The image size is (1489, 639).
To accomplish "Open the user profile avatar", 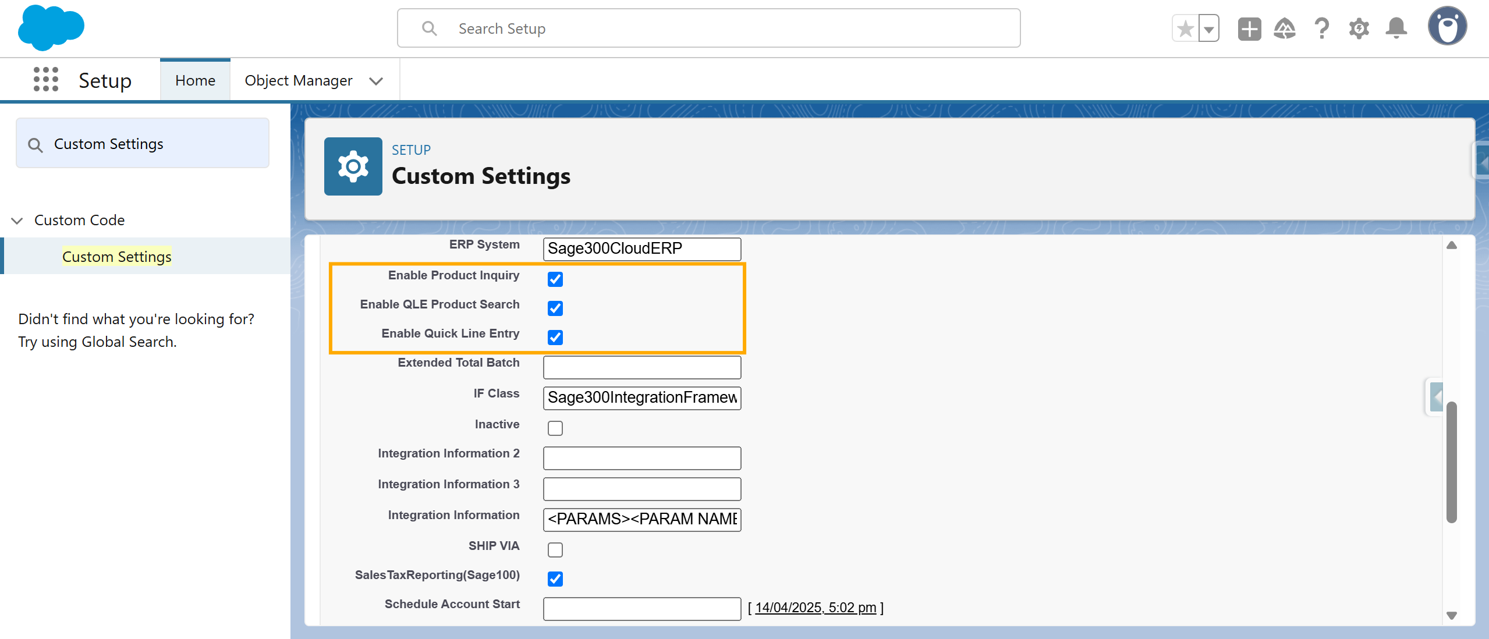I will coord(1447,26).
